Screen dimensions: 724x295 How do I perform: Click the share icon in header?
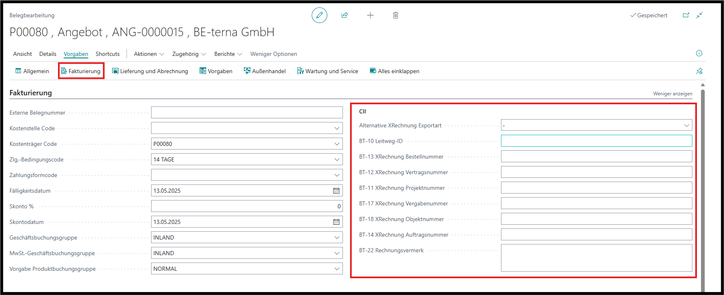pyautogui.click(x=345, y=15)
